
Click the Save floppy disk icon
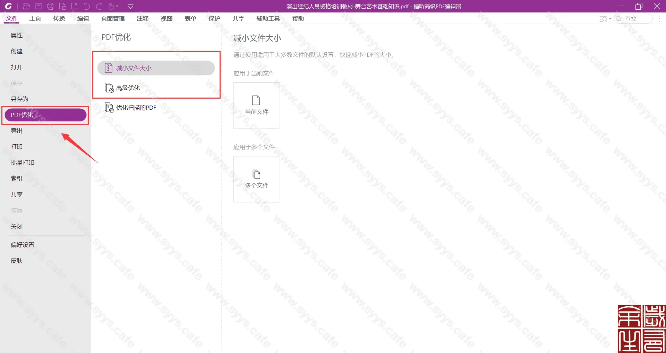tap(39, 6)
